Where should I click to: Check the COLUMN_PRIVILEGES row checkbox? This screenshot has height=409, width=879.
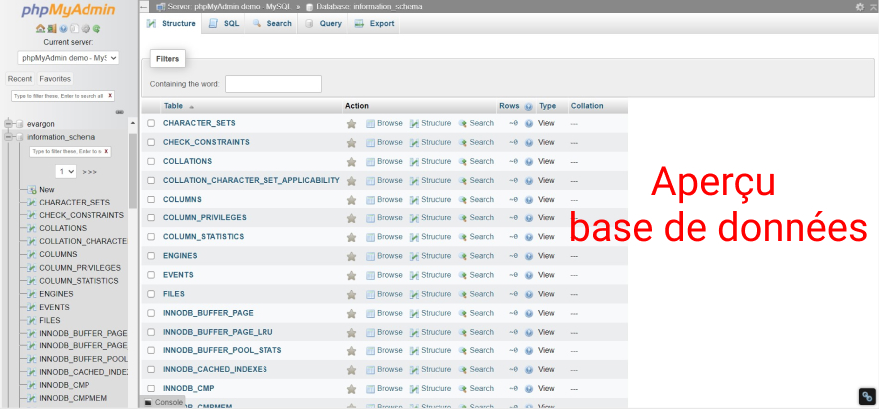tap(151, 218)
